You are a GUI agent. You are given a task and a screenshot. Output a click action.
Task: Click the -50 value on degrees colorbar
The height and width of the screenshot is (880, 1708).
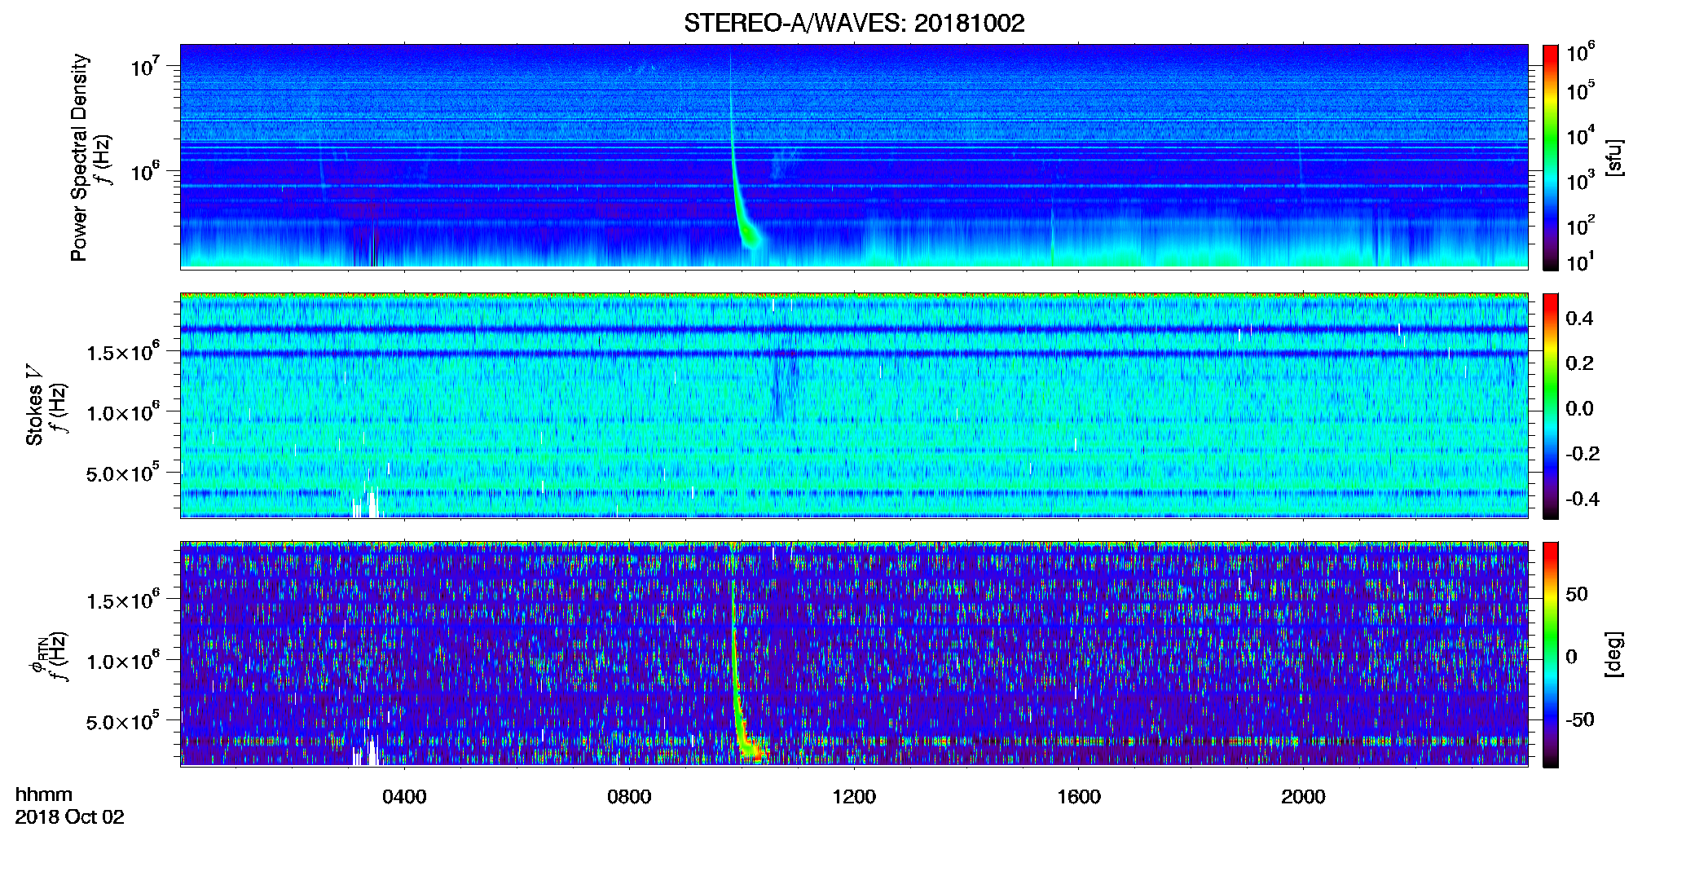[x=1581, y=719]
